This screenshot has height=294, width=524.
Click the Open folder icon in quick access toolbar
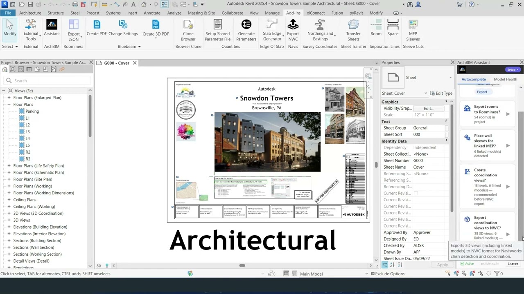point(22,4)
